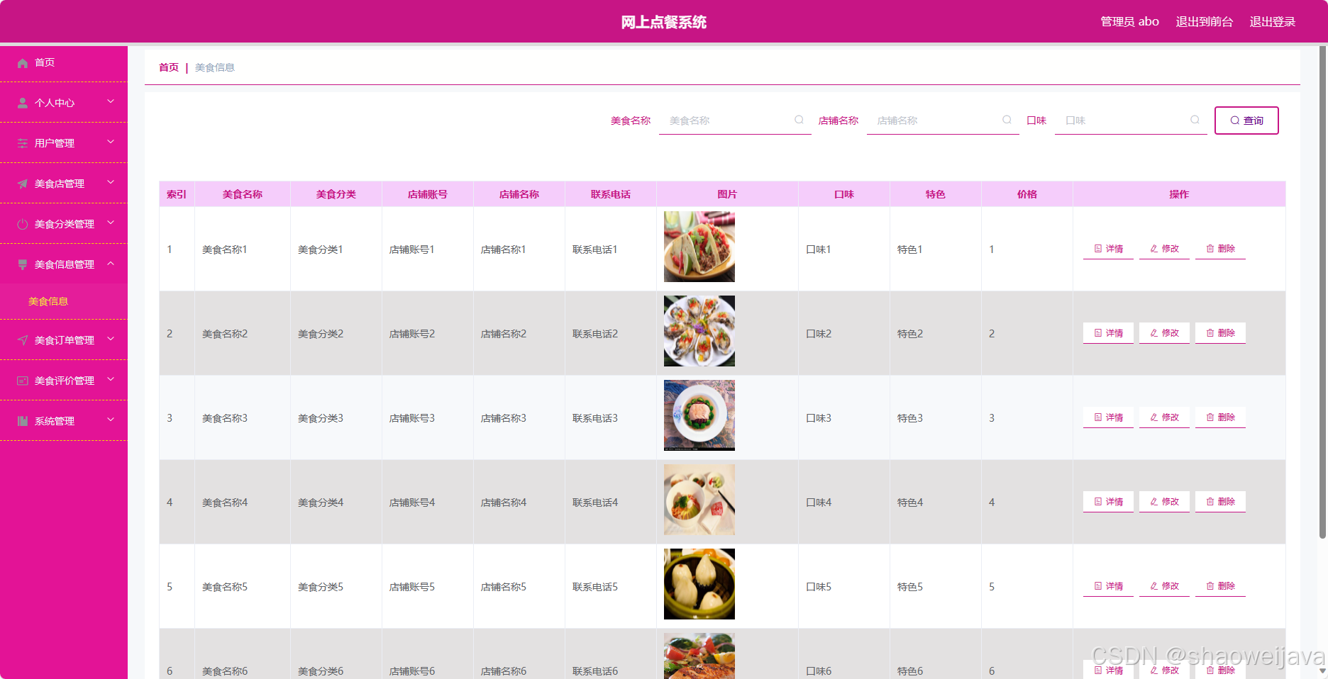Click the 美食分类管理 power icon

[x=23, y=224]
